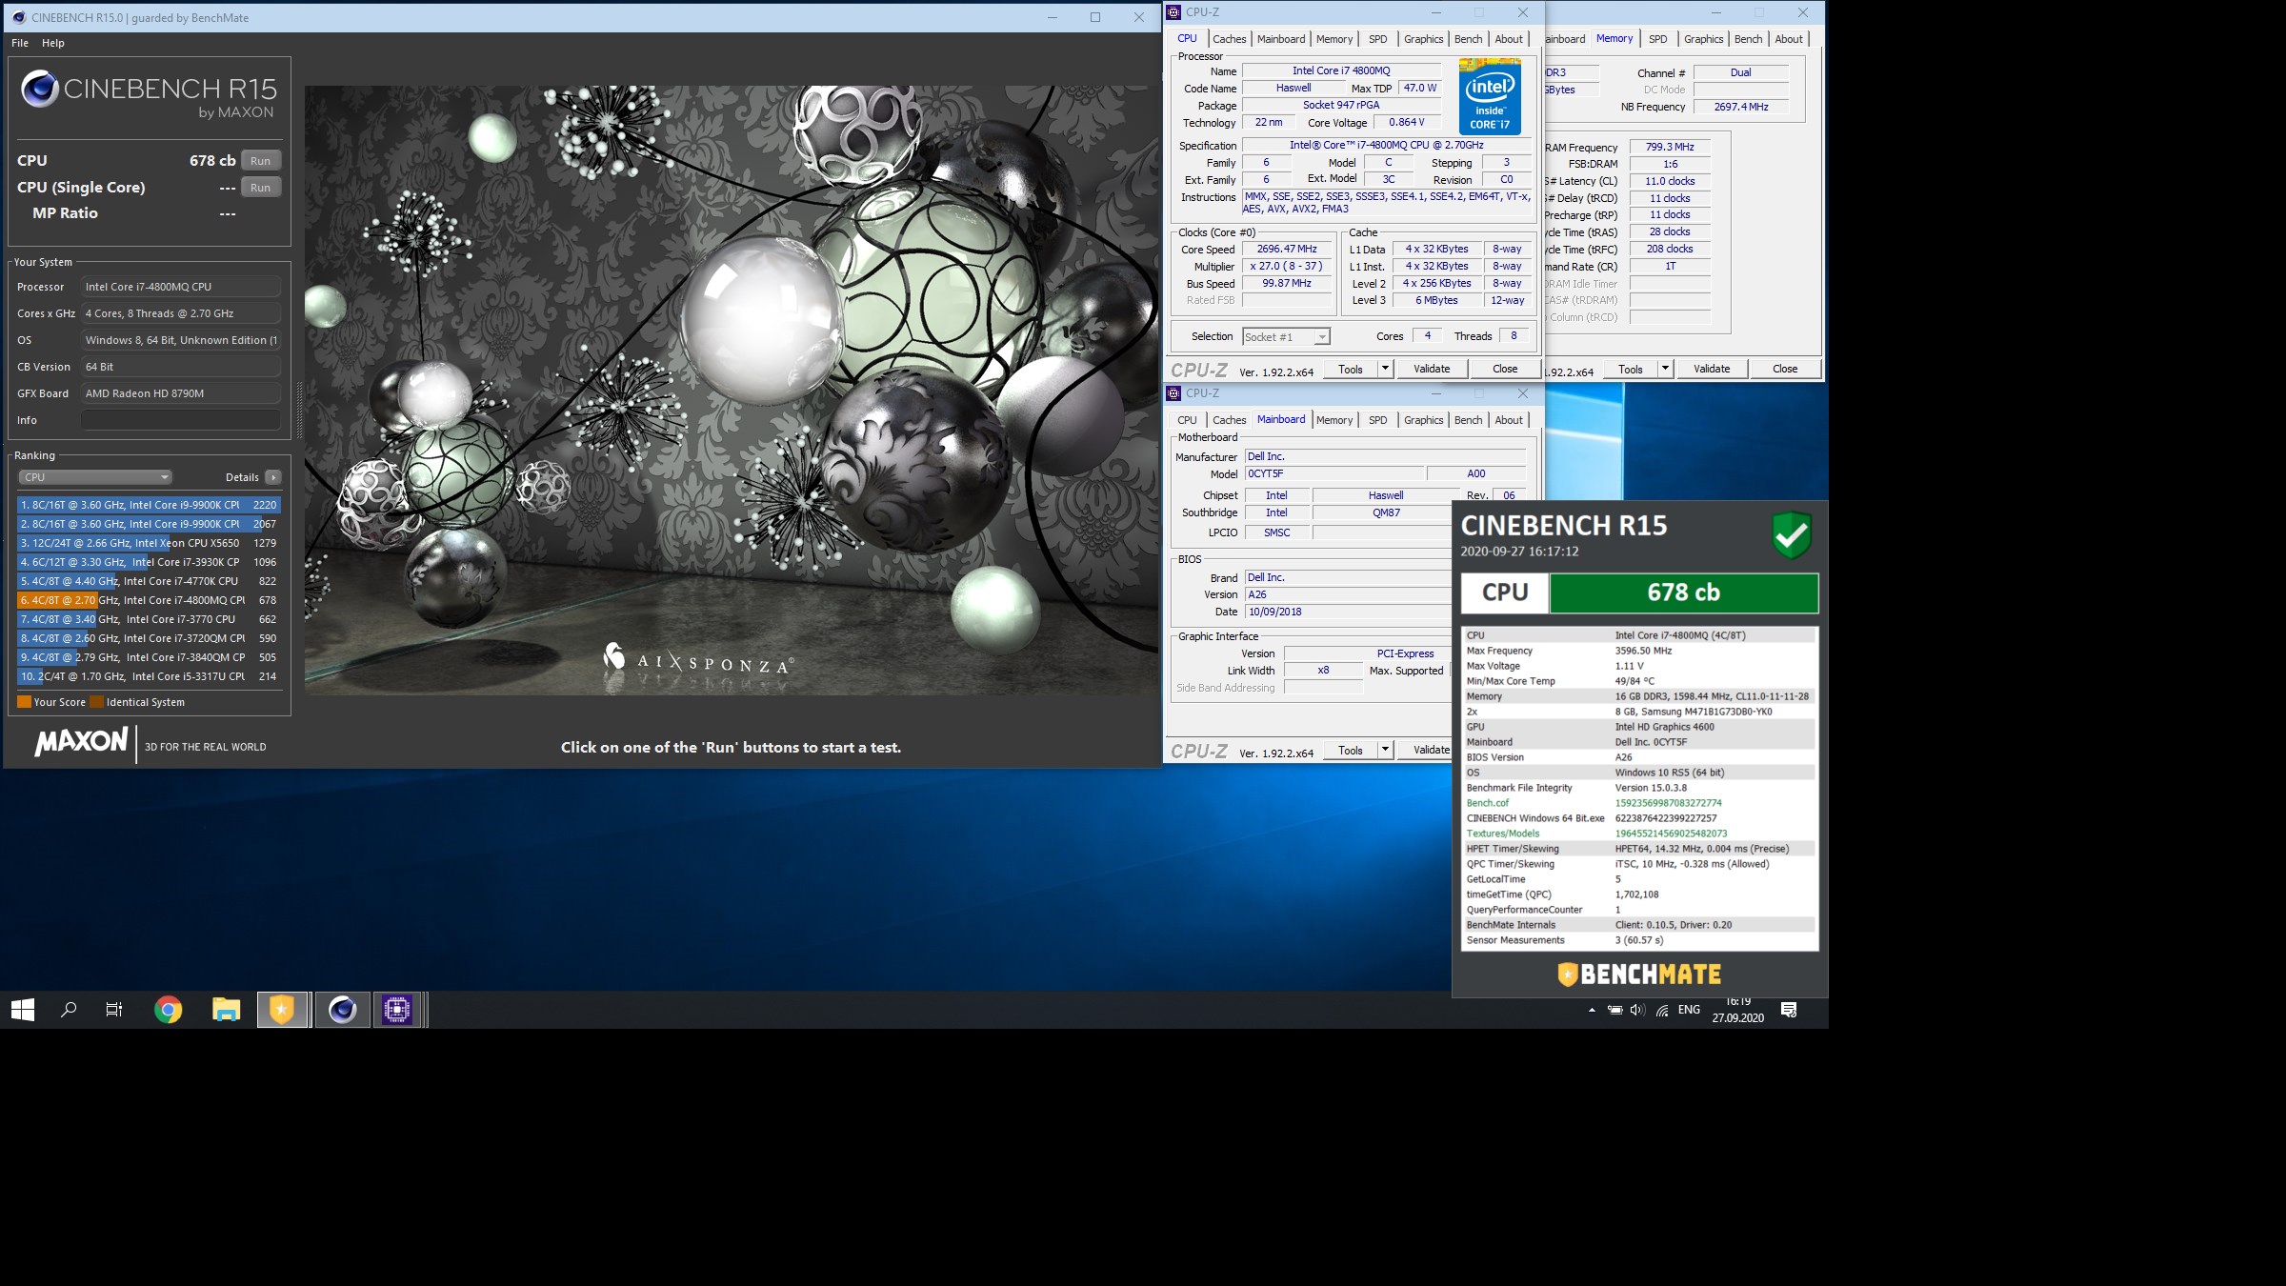Click Close in top CPU-Z window

(x=1505, y=369)
